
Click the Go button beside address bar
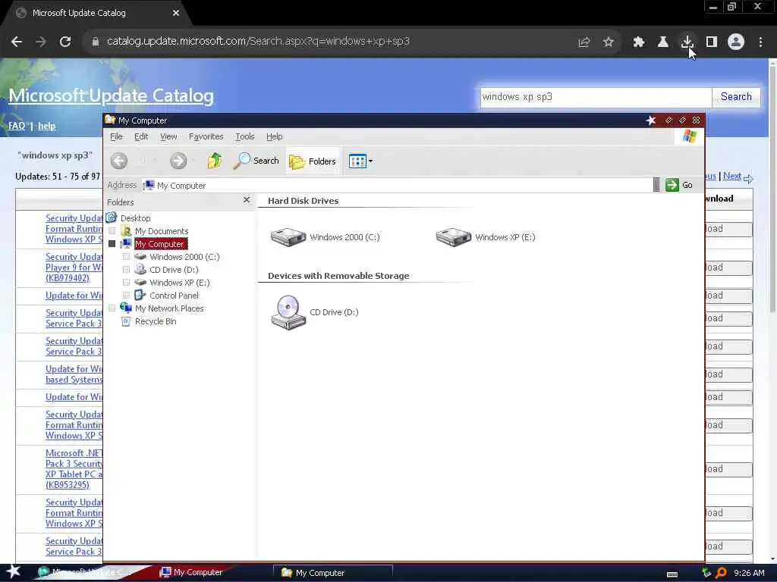[679, 185]
